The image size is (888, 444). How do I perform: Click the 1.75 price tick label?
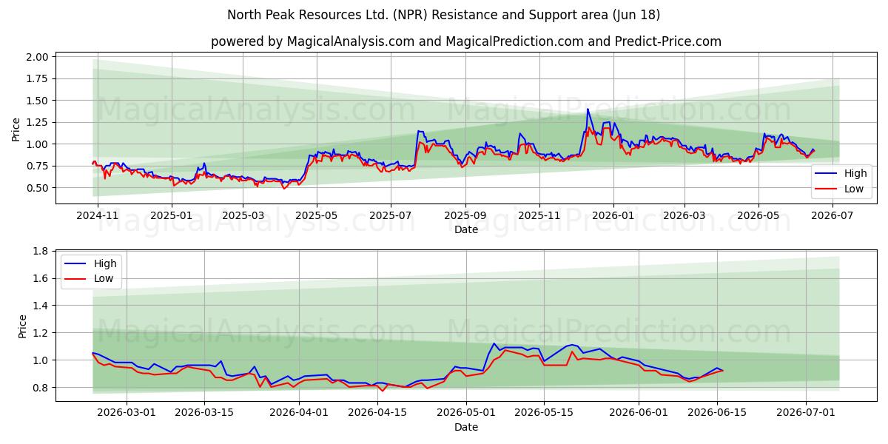tap(38, 78)
